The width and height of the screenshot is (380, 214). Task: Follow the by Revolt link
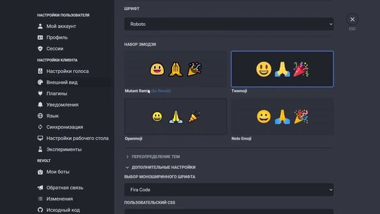(161, 91)
